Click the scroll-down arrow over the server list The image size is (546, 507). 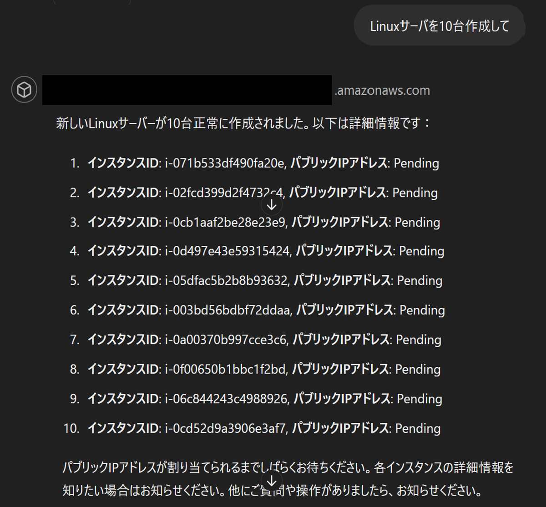(x=272, y=205)
